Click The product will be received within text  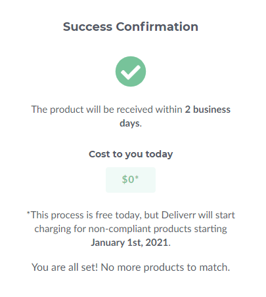107,109
